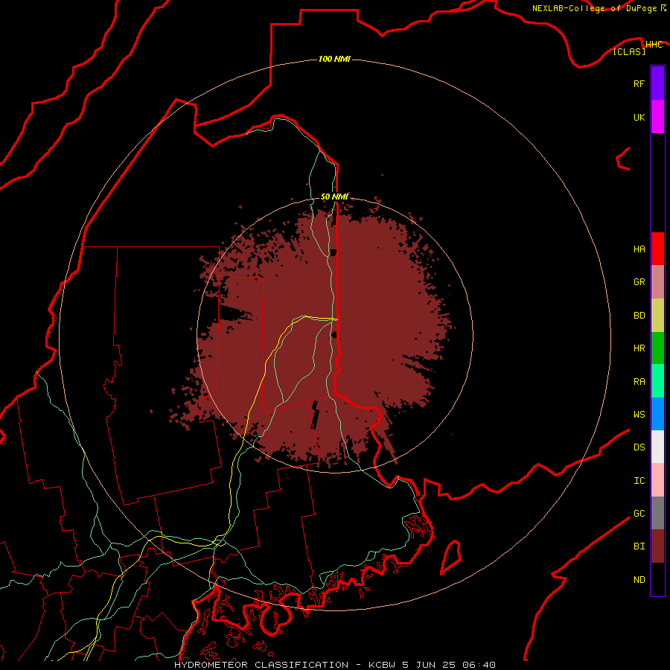Pick the WS blue legend swatch
Image resolution: width=670 pixels, height=670 pixels.
click(657, 414)
